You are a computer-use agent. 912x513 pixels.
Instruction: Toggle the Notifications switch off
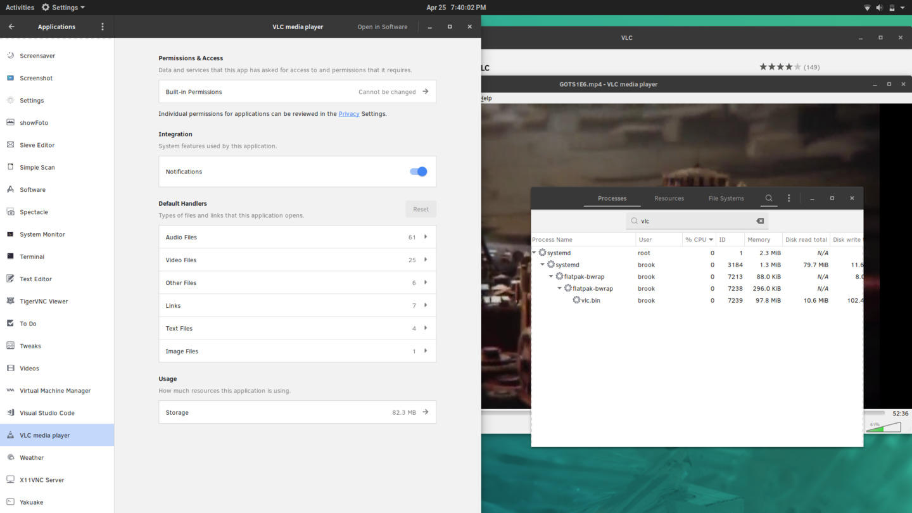[419, 172]
